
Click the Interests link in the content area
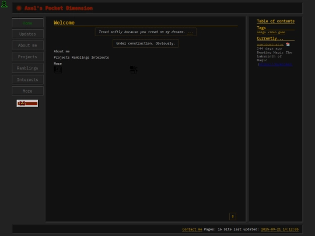100,57
